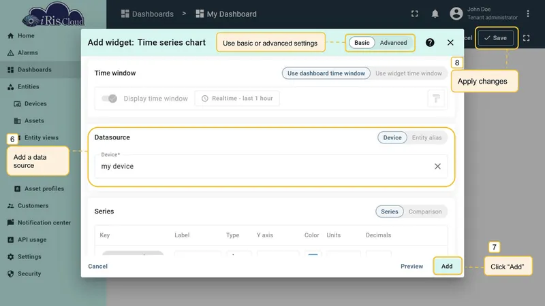Cancel the Add widget dialog

(97, 266)
